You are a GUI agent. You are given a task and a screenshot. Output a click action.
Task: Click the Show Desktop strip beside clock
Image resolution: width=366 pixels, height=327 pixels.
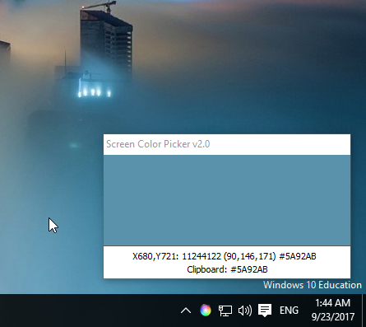364,311
